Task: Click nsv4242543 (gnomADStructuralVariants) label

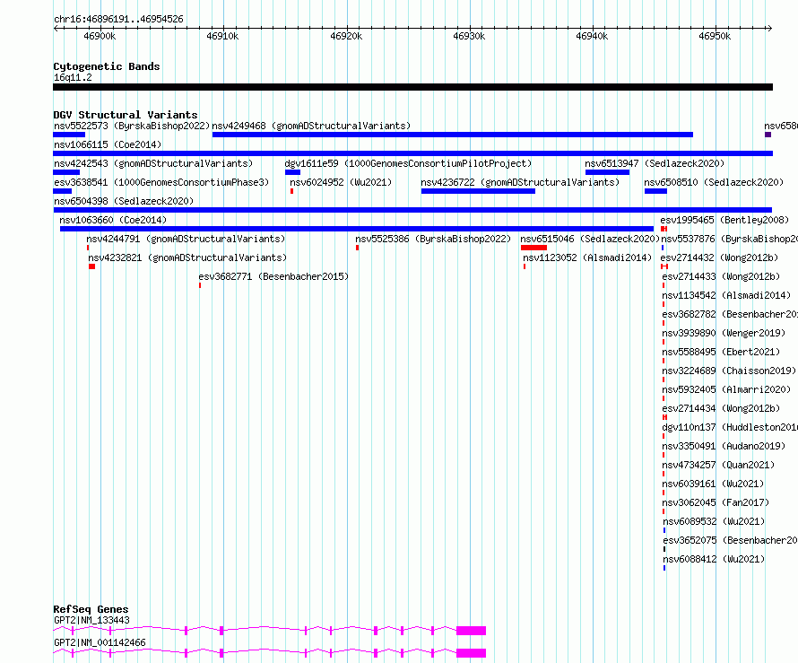Action: click(153, 163)
